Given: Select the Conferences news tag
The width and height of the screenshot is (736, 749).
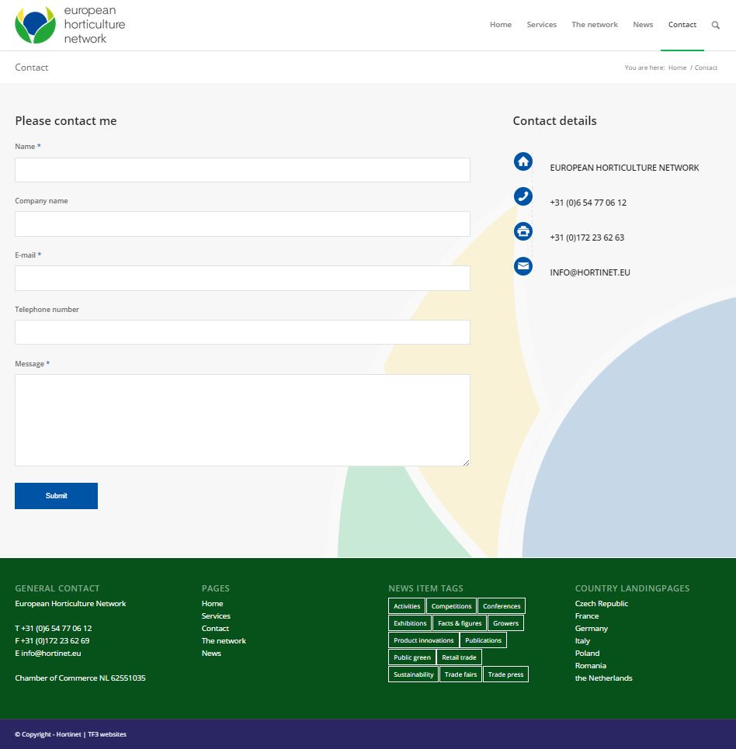Looking at the screenshot, I should click(x=502, y=605).
